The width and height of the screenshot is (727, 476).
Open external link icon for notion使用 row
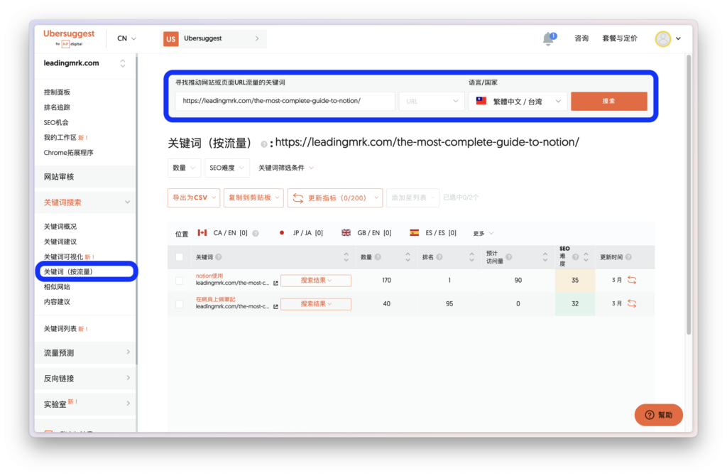[x=275, y=283]
